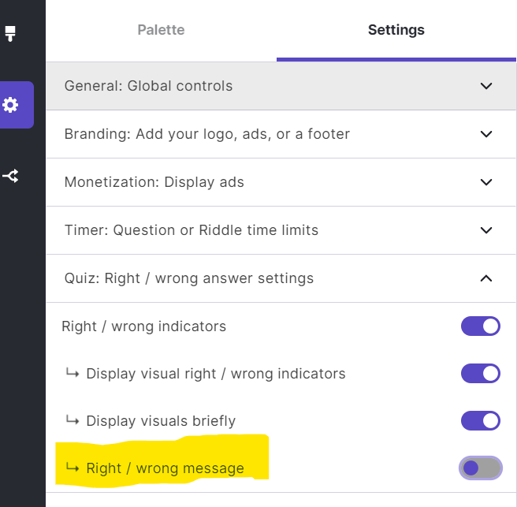Image resolution: width=517 pixels, height=507 pixels.
Task: Expand Branding section chevron arrow
Action: (x=486, y=134)
